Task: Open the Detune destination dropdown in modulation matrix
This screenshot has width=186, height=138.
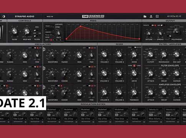Action: click(x=138, y=119)
